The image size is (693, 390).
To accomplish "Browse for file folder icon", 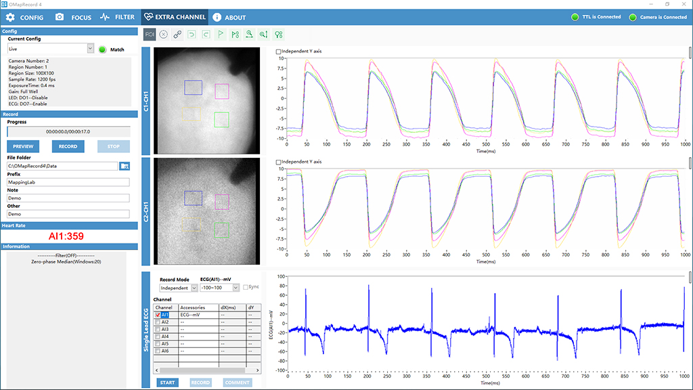I will (125, 167).
